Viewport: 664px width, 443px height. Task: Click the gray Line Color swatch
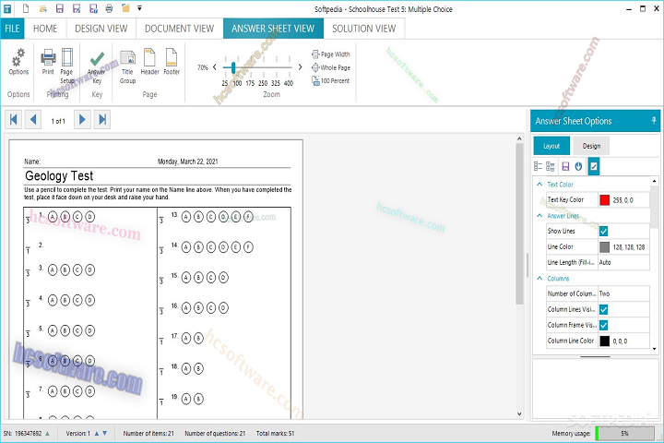pyautogui.click(x=605, y=247)
